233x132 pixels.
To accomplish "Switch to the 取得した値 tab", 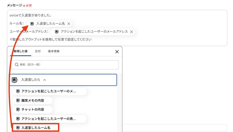I will coord(21,51).
